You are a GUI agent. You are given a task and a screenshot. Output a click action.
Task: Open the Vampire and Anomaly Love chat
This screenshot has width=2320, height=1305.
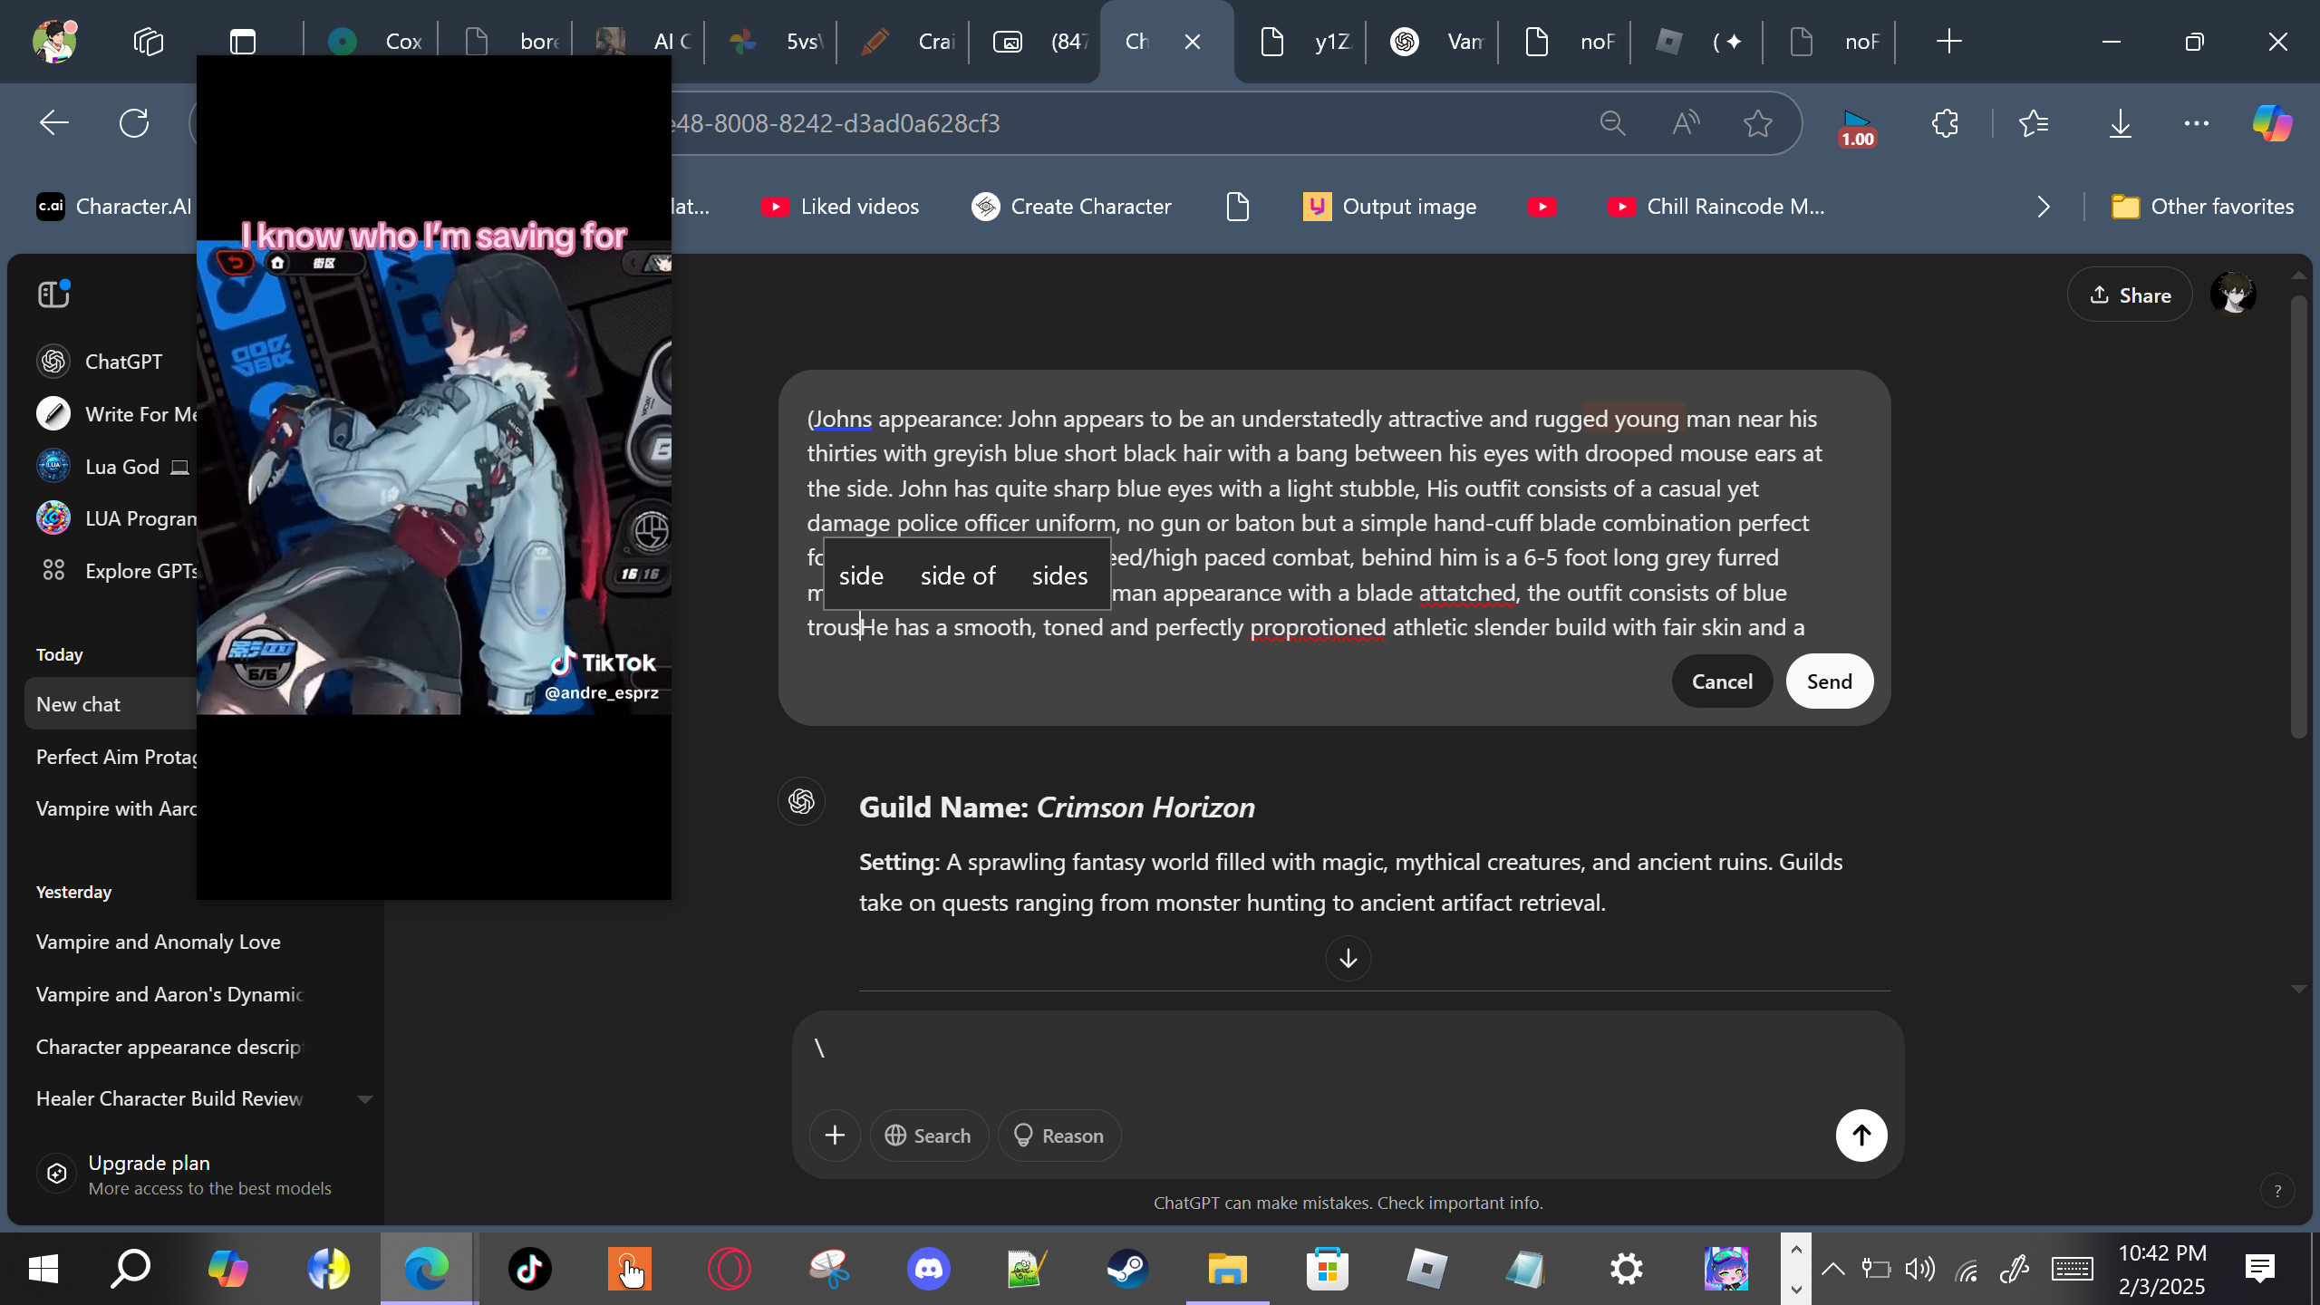(x=158, y=942)
